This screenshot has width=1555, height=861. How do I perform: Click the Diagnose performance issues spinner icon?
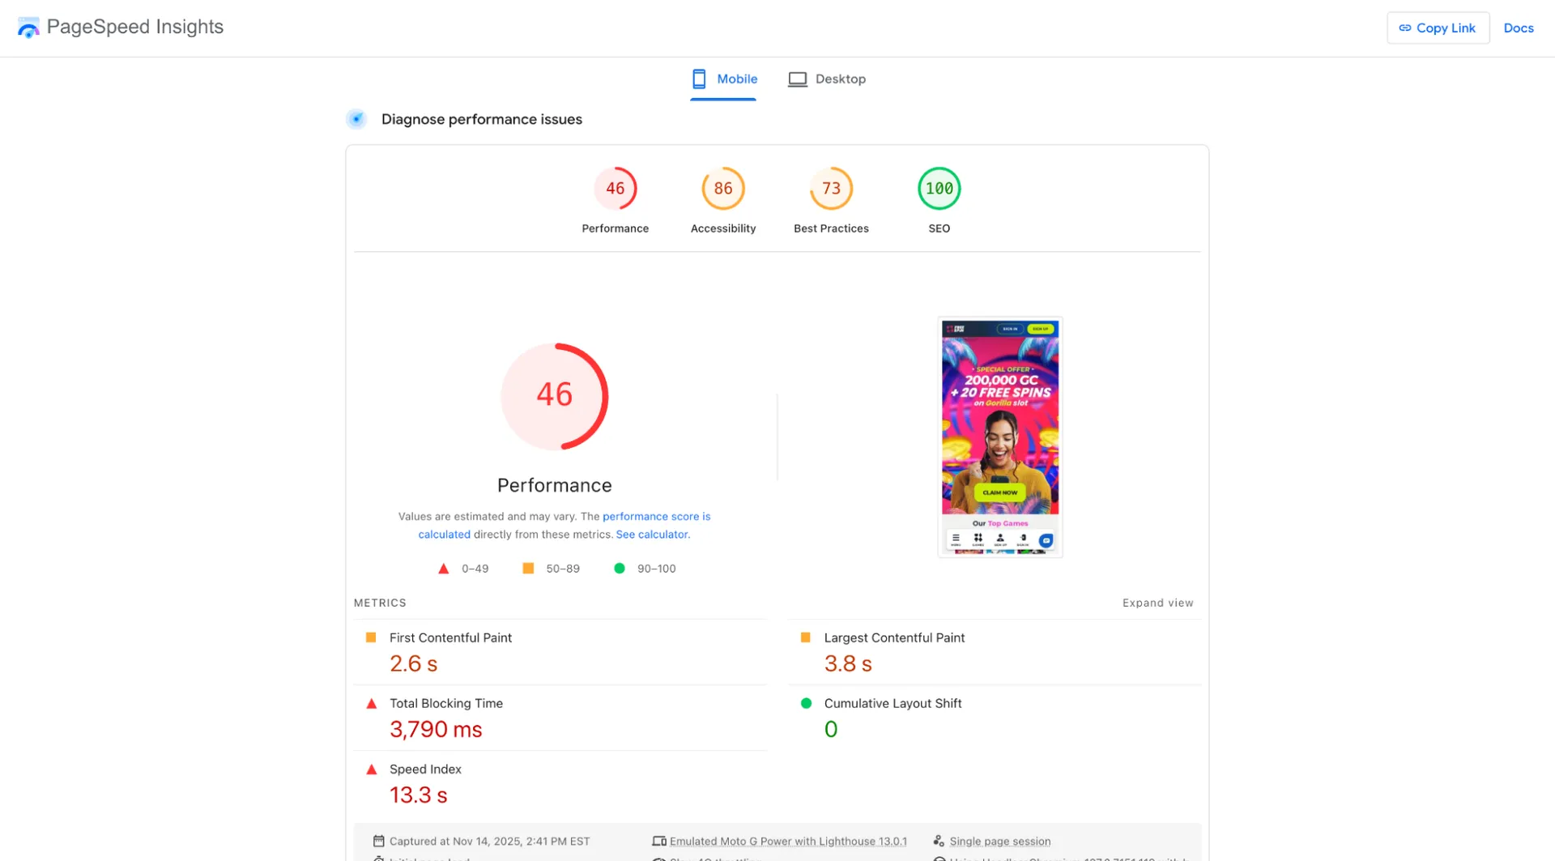coord(356,118)
